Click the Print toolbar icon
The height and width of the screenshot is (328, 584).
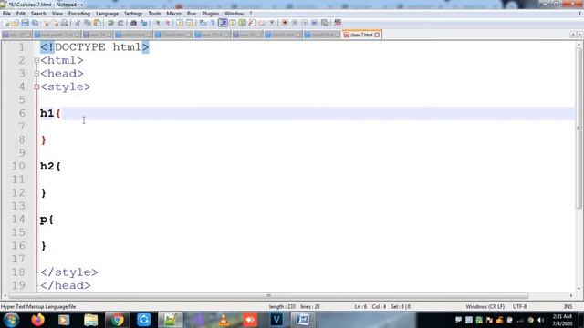(65, 23)
